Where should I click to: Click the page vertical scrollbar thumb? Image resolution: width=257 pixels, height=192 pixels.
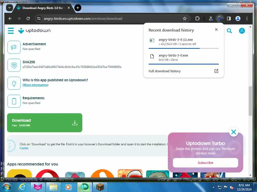click(250, 101)
